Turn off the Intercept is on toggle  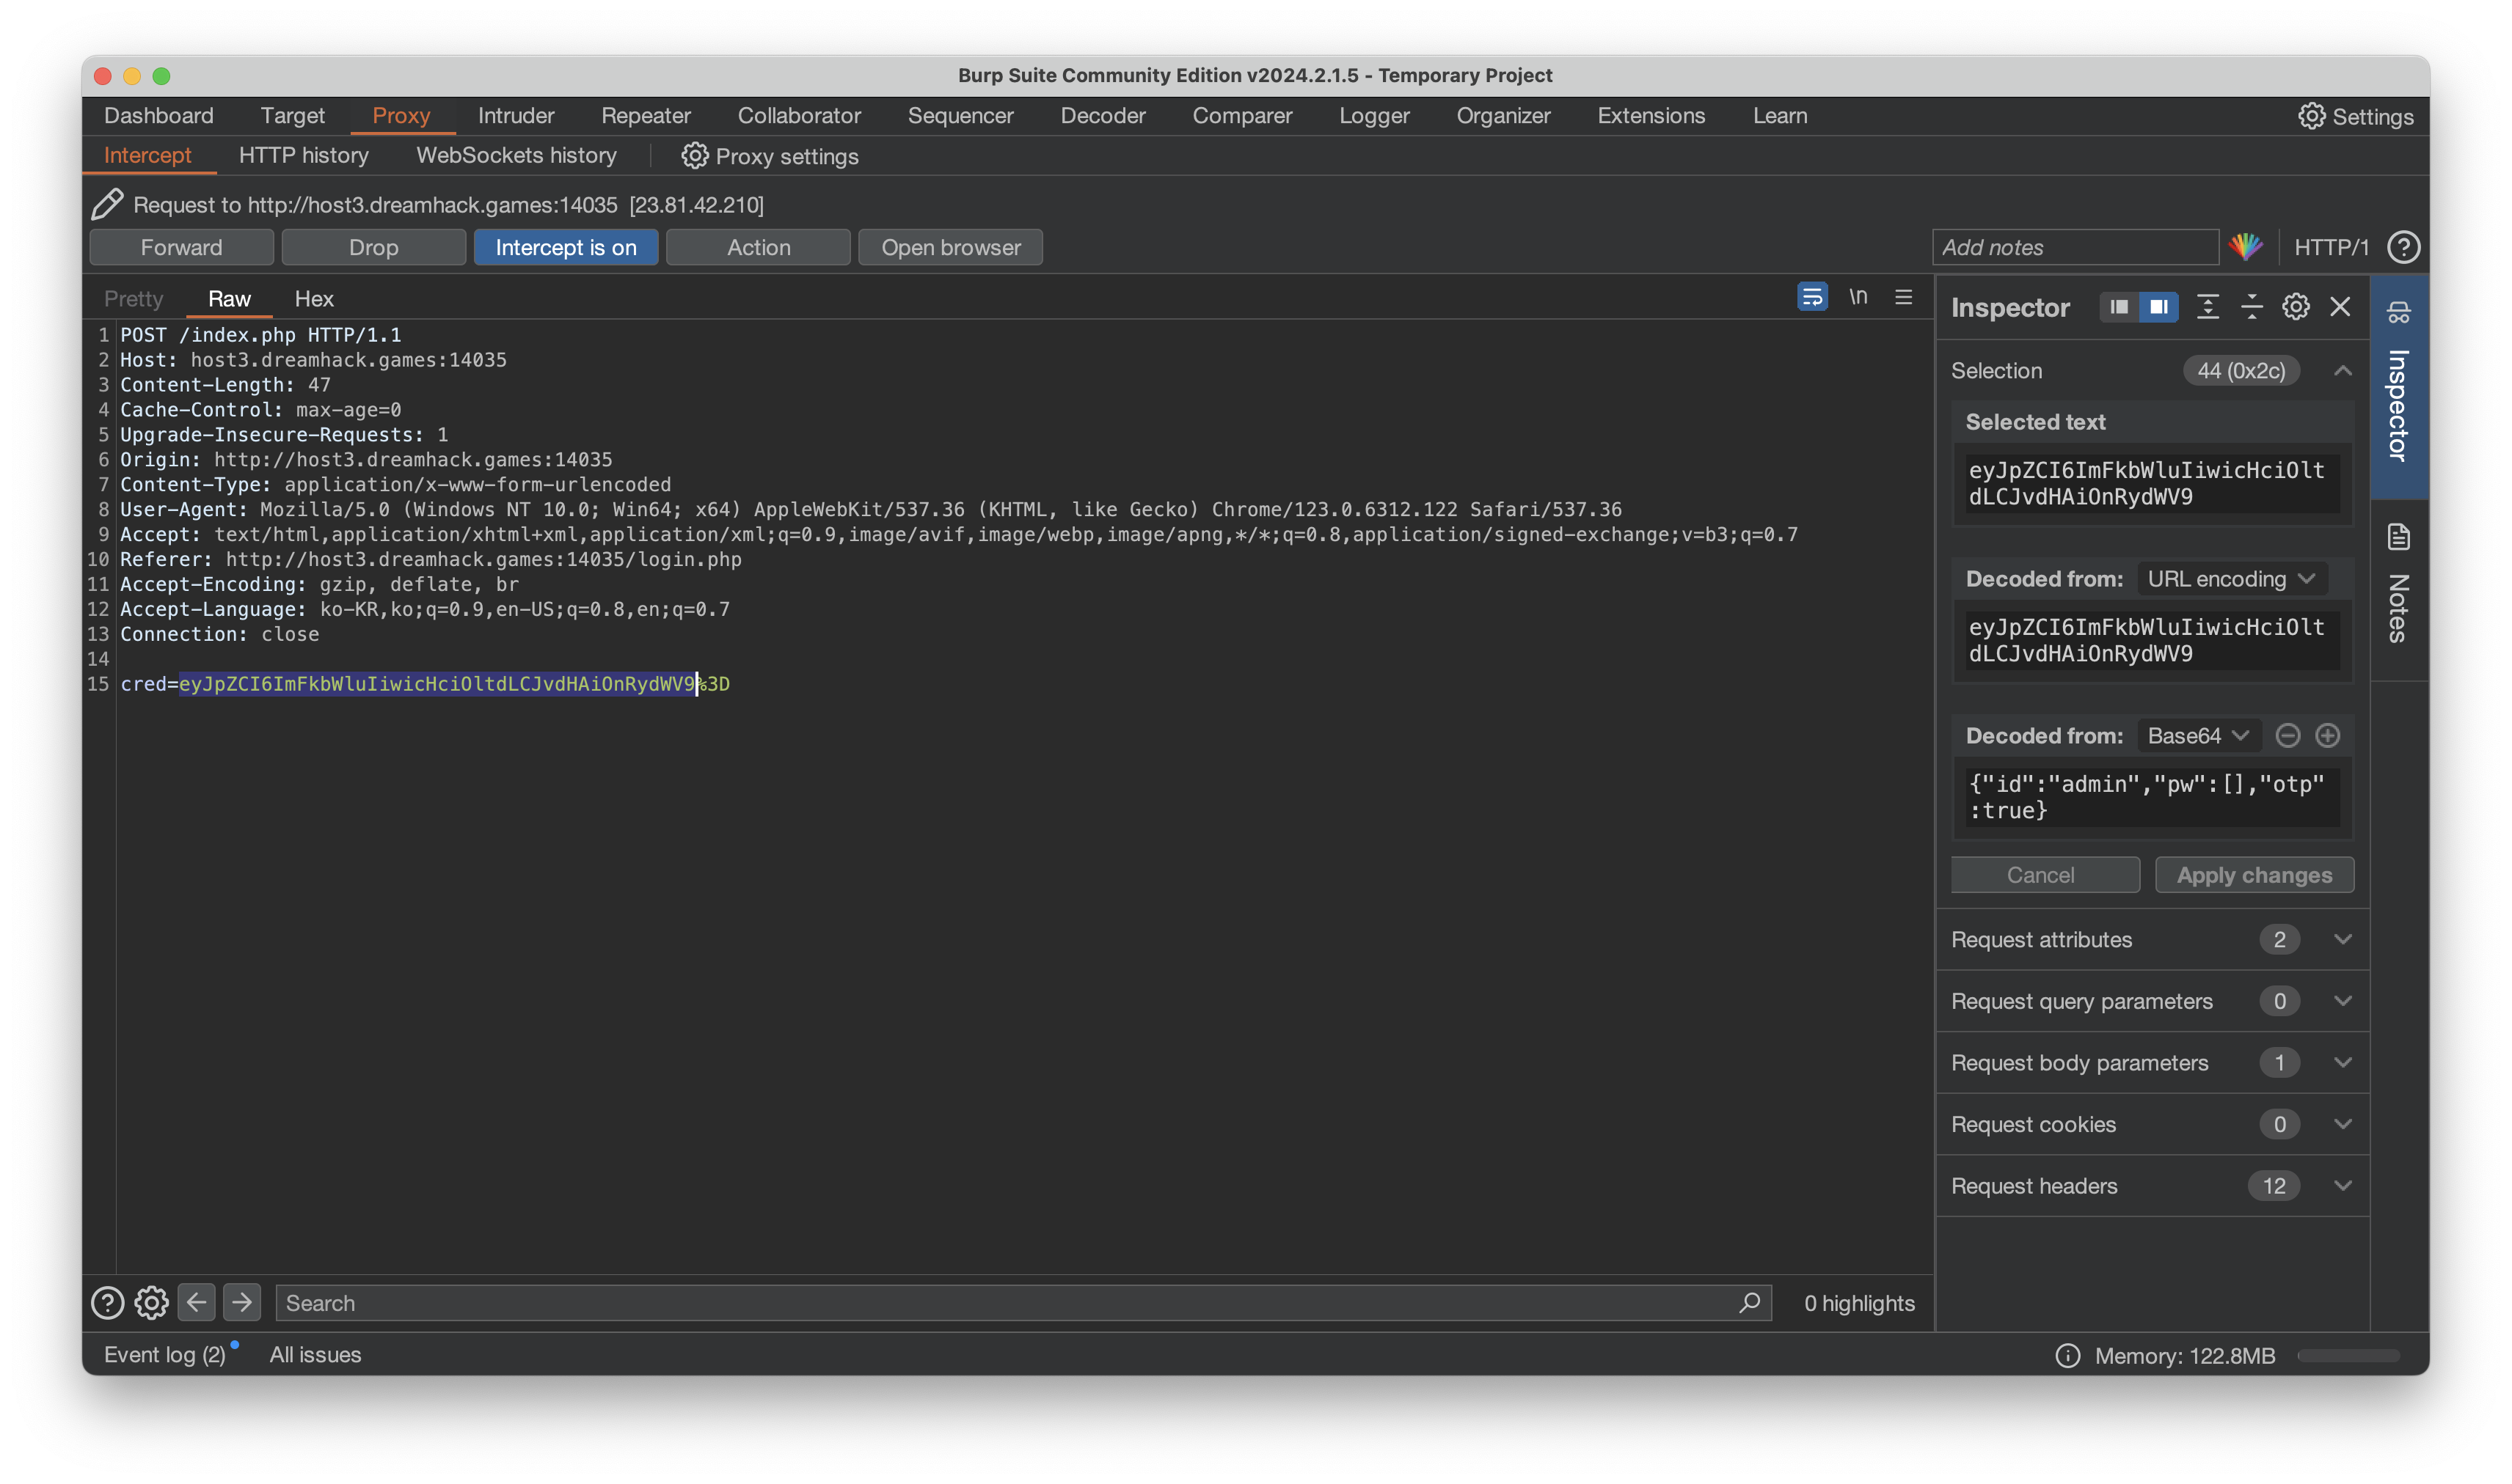point(565,247)
